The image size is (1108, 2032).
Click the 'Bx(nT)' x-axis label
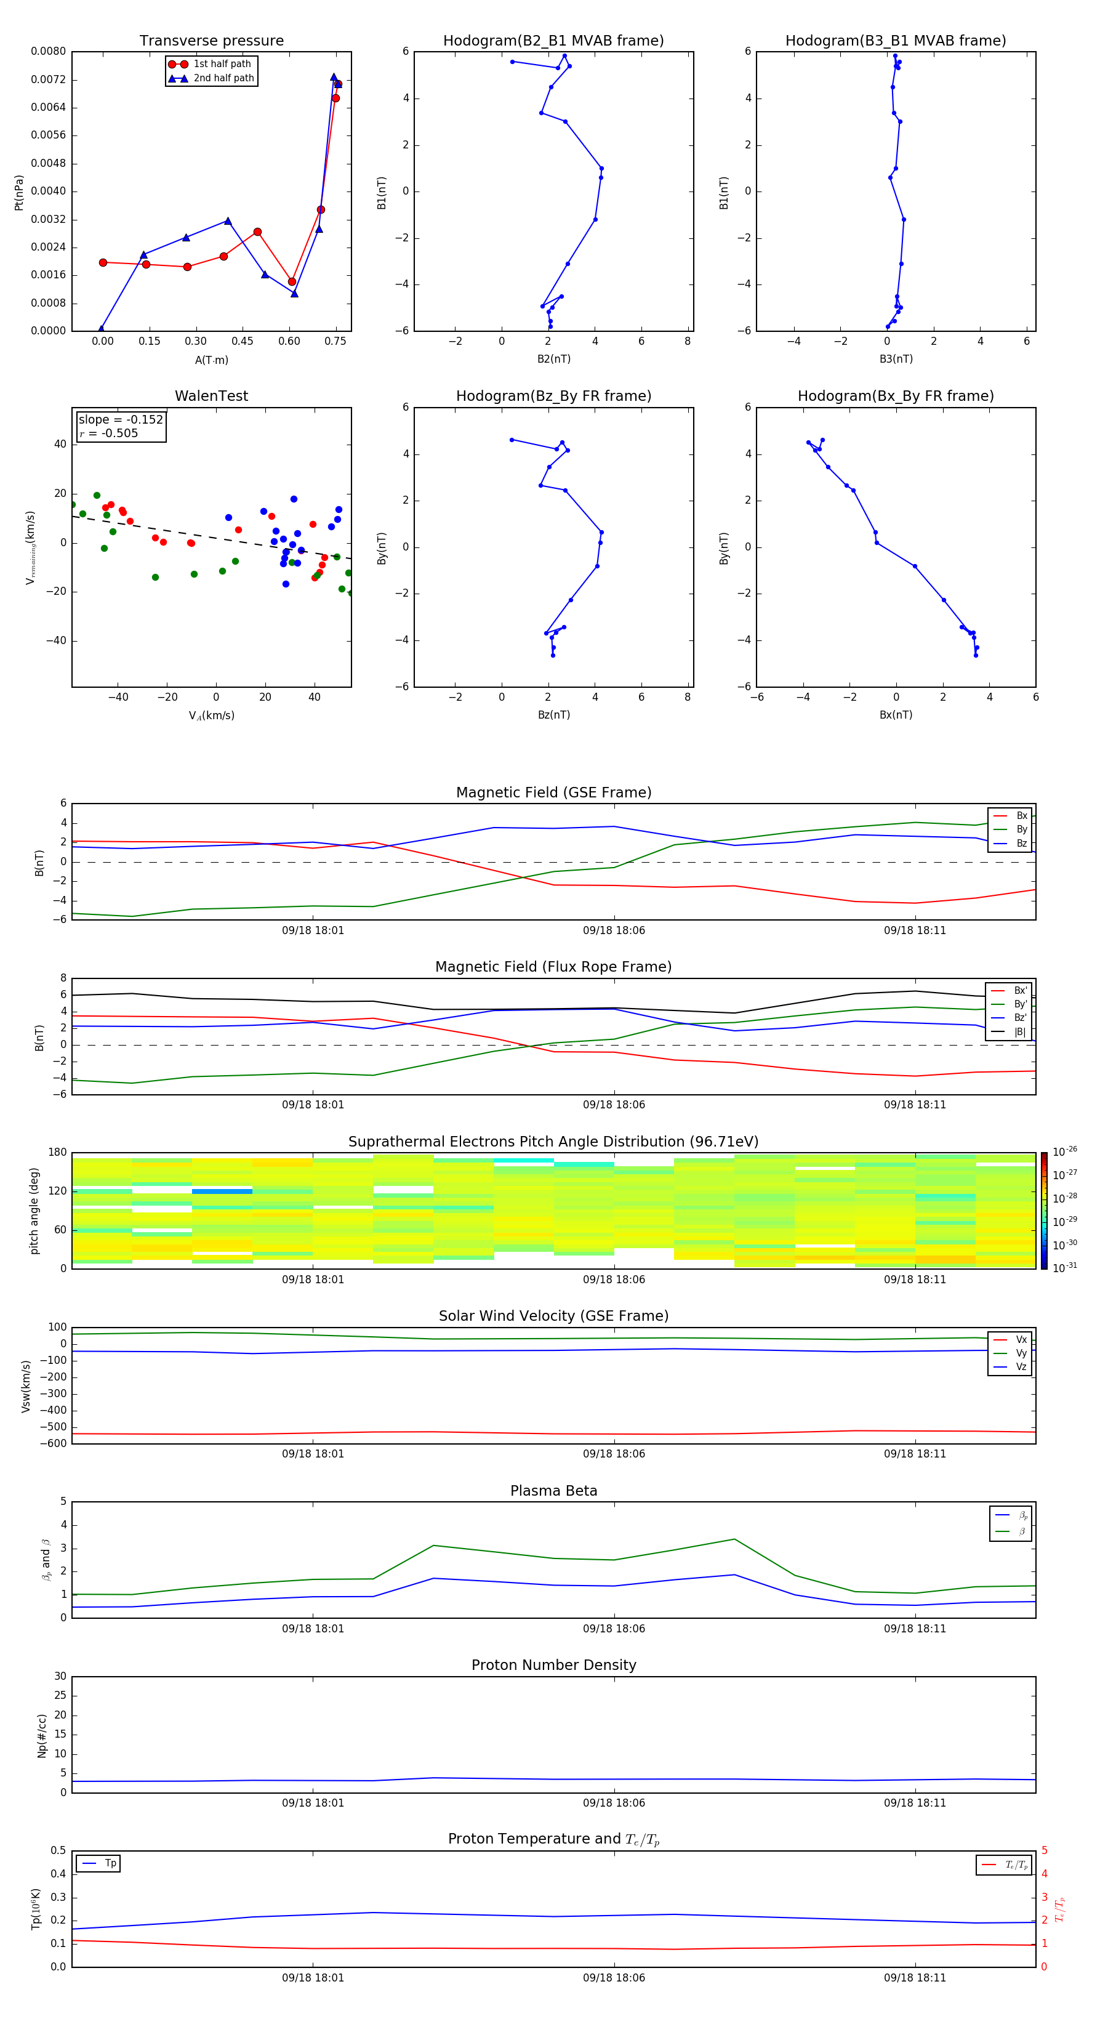(896, 715)
